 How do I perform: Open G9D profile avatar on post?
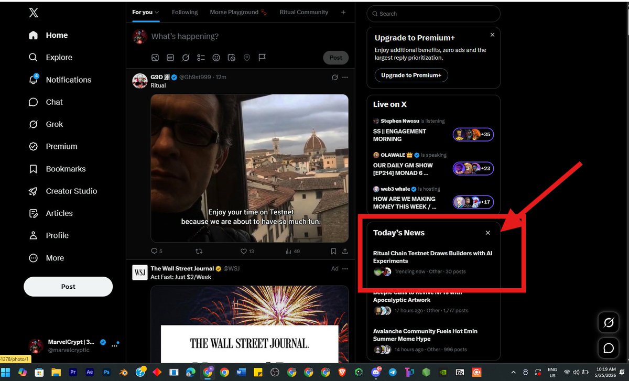(x=139, y=81)
